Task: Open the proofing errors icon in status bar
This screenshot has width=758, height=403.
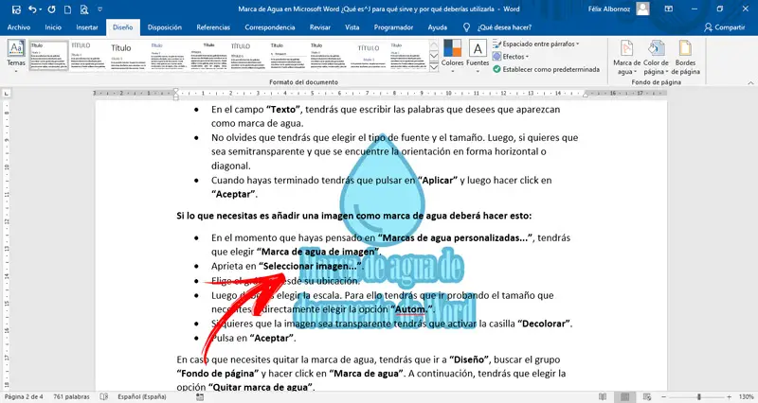Action: 104,396
